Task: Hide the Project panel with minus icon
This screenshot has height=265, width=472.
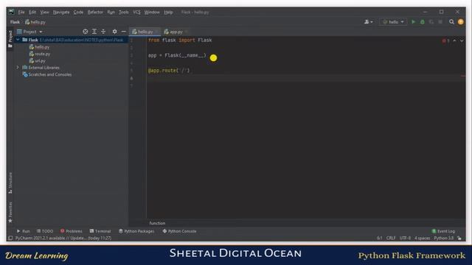Action: coord(124,32)
